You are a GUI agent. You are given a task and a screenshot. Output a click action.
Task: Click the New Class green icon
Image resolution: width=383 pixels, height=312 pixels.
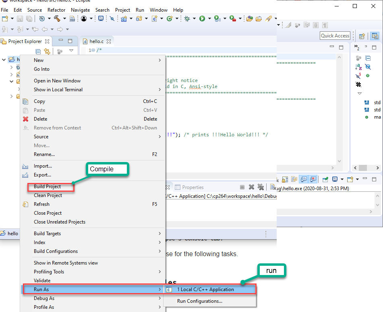[170, 18]
